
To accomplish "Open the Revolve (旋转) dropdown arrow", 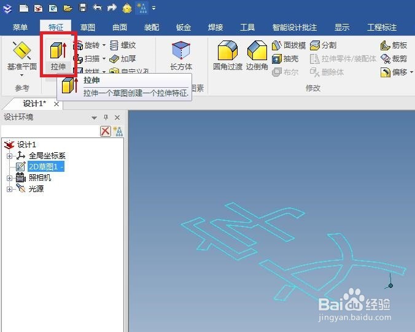I will [104, 45].
